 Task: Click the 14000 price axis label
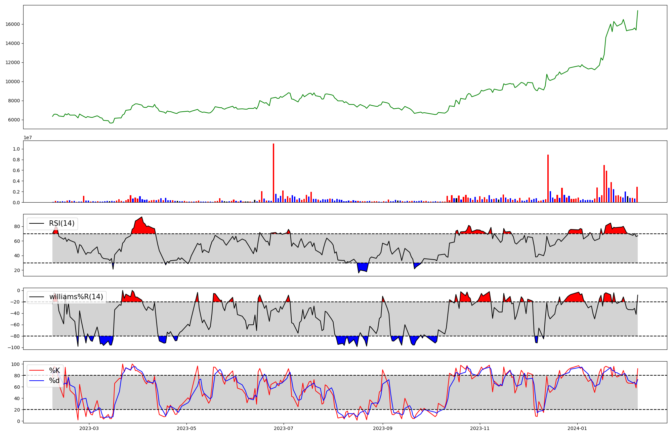[13, 43]
